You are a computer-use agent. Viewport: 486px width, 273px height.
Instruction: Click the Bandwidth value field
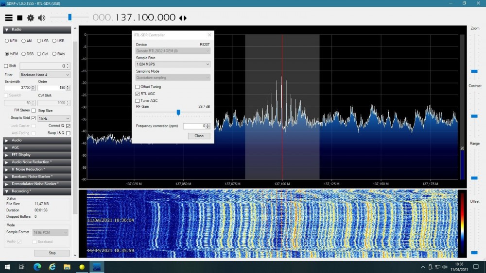click(x=17, y=88)
